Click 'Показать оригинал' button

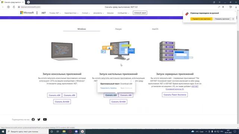pos(222,19)
